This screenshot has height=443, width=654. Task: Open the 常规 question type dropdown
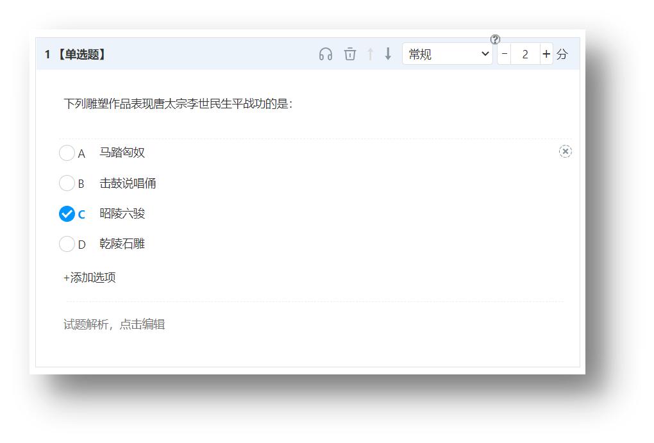tap(447, 54)
